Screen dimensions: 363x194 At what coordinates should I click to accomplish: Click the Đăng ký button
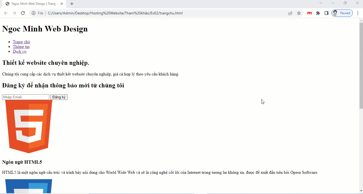click(59, 97)
